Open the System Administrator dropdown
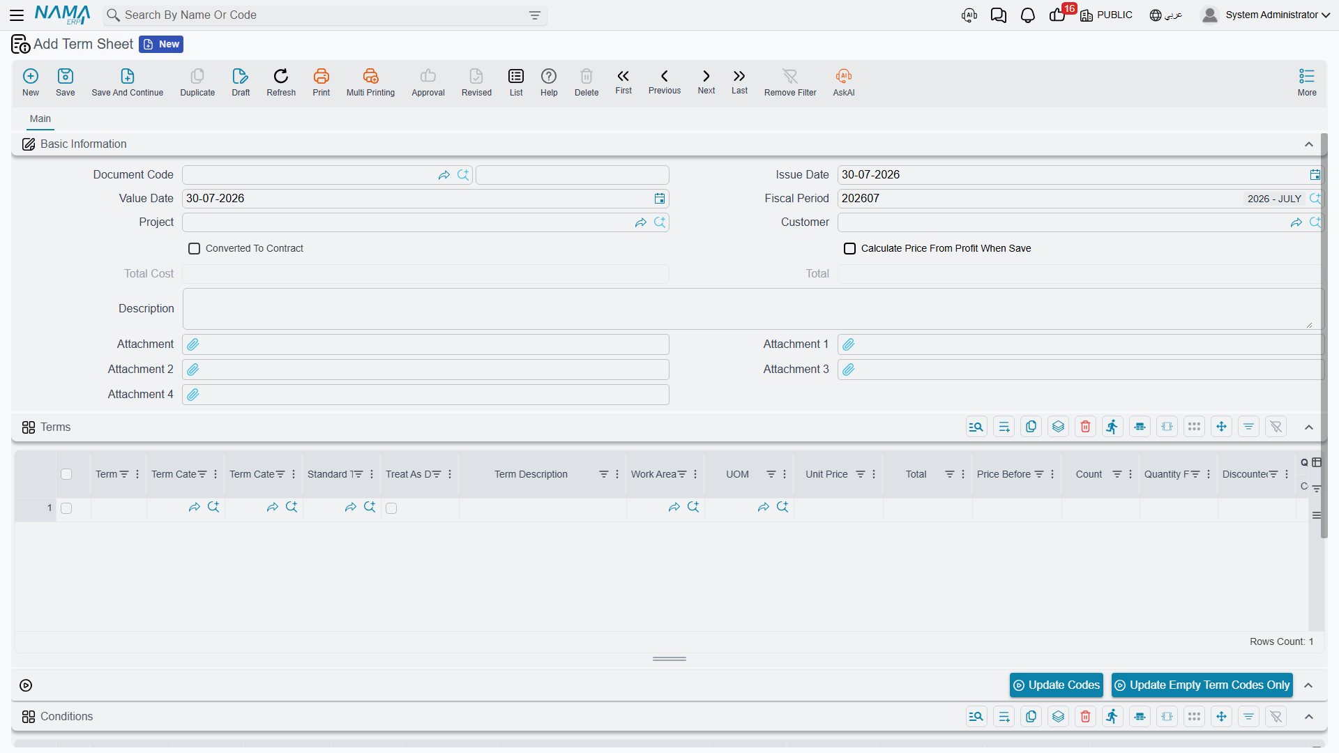Viewport: 1339px width, 753px height. [1266, 15]
